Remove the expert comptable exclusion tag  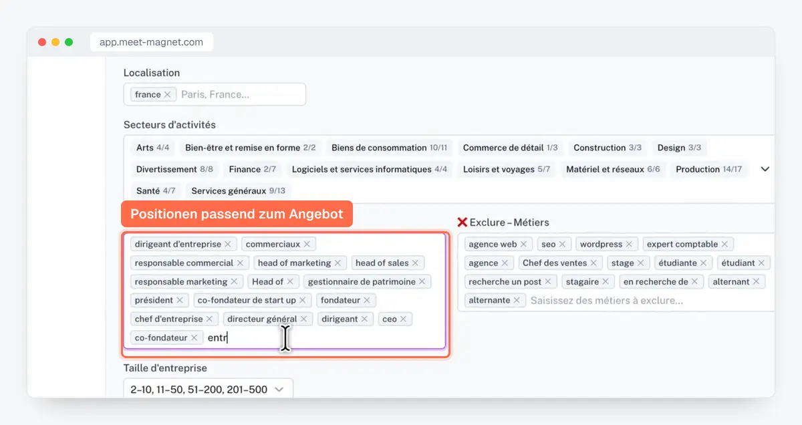724,245
